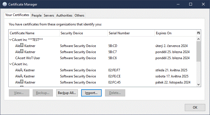Click the scrollbar down arrow in list
Viewport: 210px width, 115px height.
coord(198,84)
